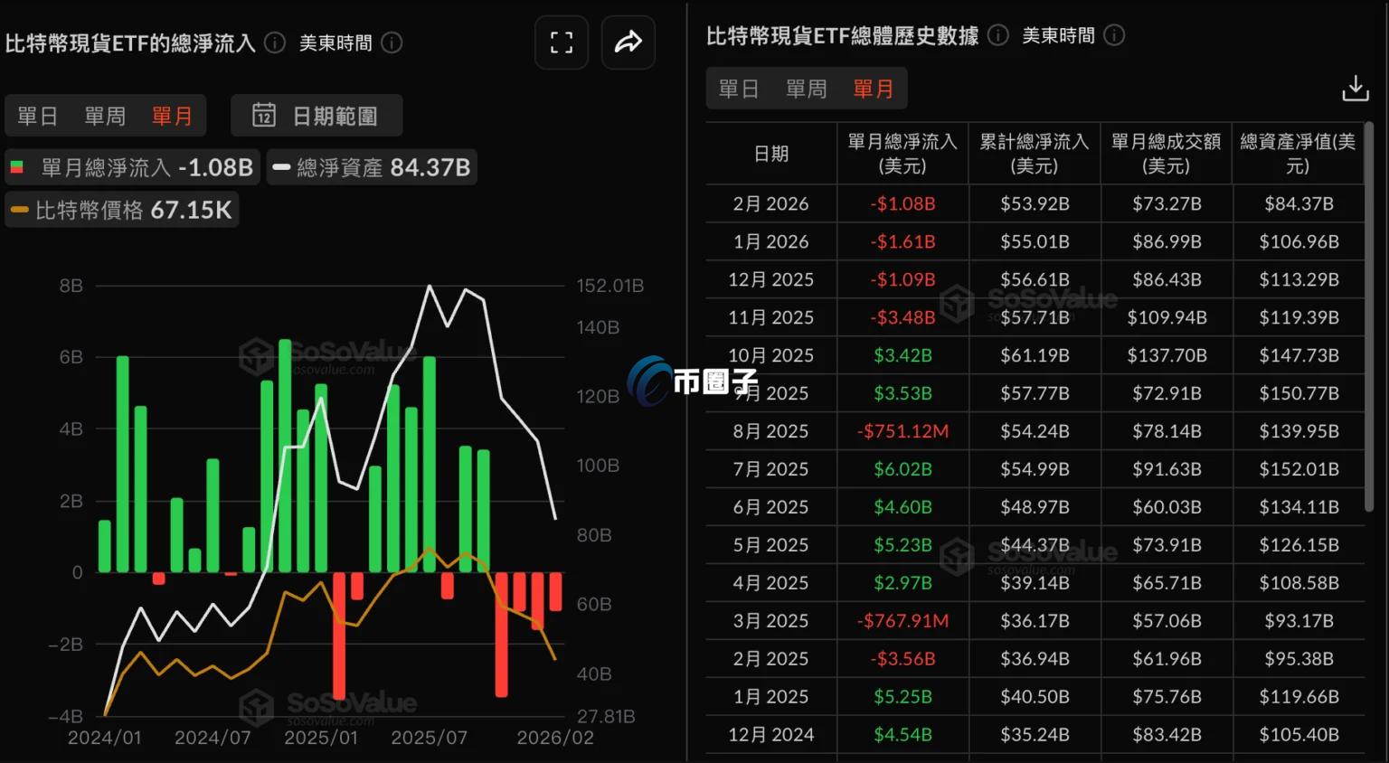Click the share arrow icon

tap(628, 42)
